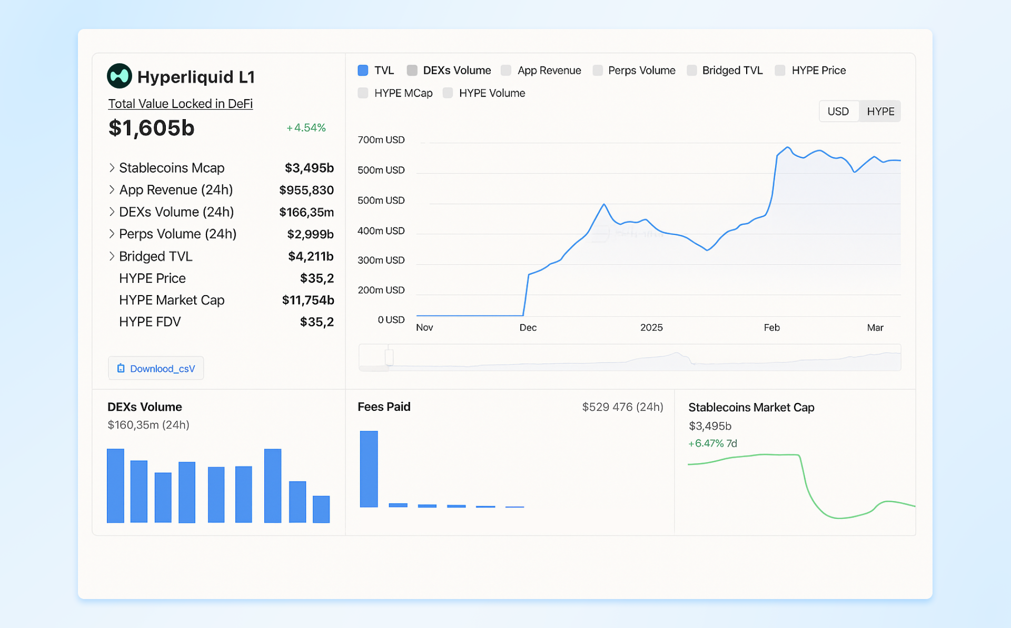Image resolution: width=1011 pixels, height=628 pixels.
Task: Click the Hyperliquid L1 title
Action: coord(196,77)
